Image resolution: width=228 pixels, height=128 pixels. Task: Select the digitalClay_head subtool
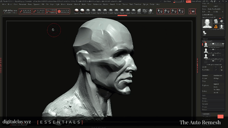pos(214,45)
